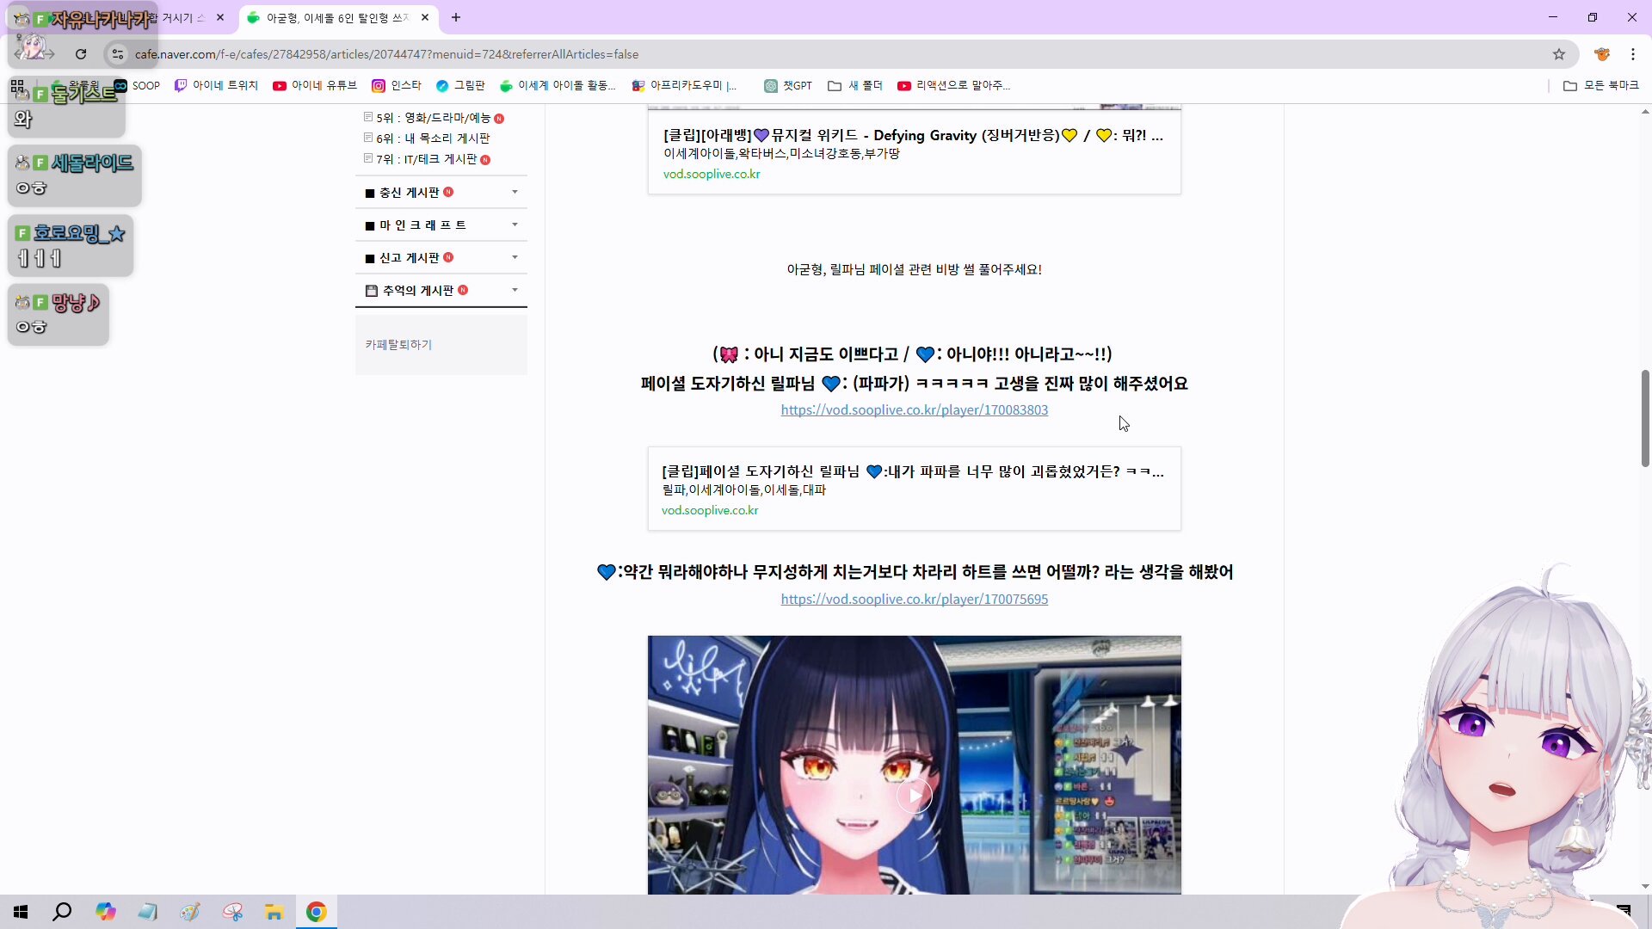Open the vod.sooplive.co.kr/player/170083803 link
Image resolution: width=1652 pixels, height=929 pixels.
tap(914, 410)
